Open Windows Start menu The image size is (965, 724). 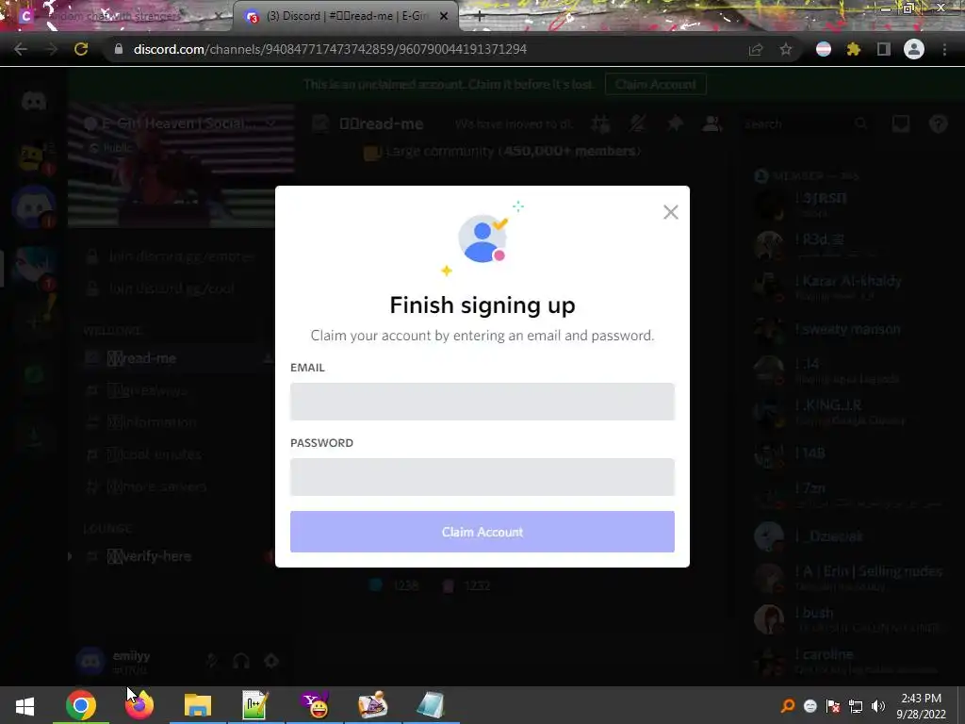tap(25, 705)
